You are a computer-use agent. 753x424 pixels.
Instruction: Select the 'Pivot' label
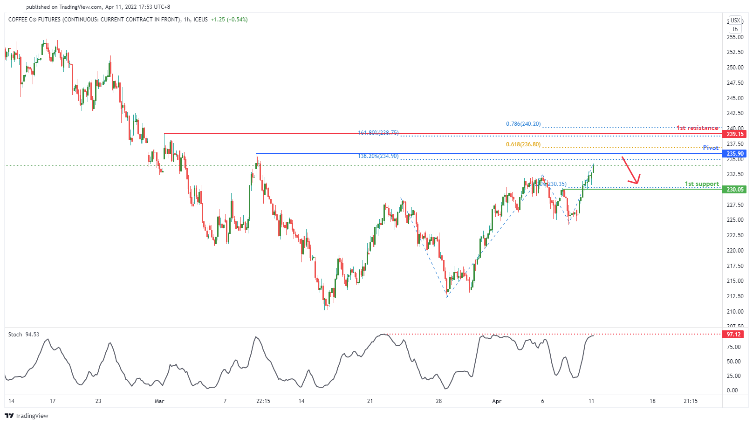711,148
